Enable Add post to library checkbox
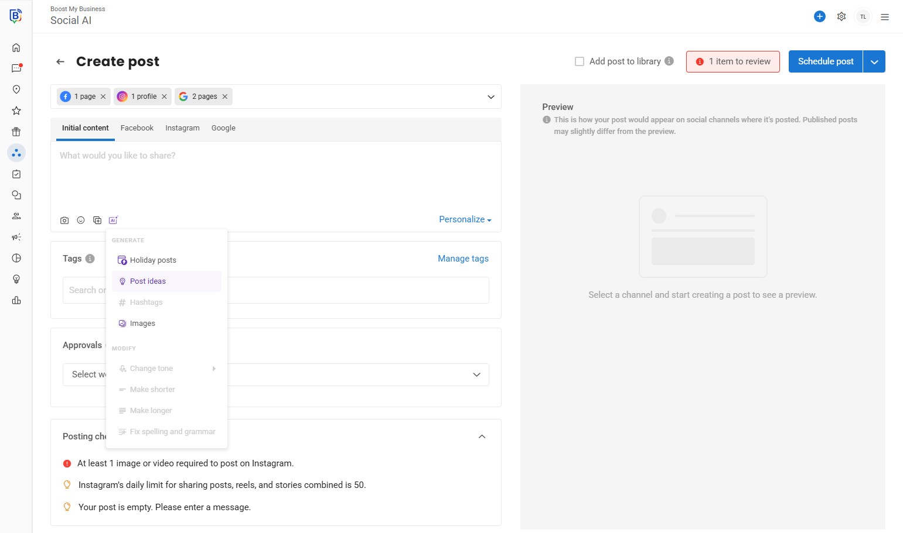This screenshot has width=903, height=533. point(580,61)
